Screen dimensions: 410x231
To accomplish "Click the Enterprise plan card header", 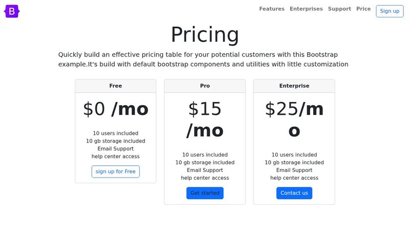I will pos(294,86).
